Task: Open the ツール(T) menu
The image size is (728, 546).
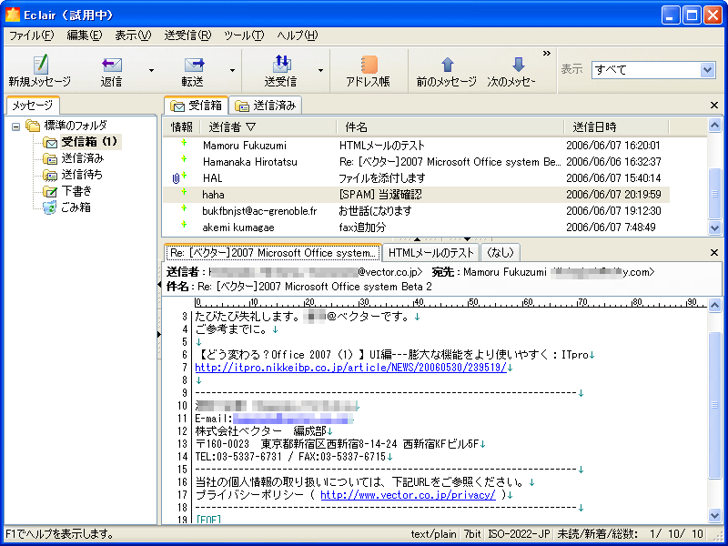Action: 244,35
